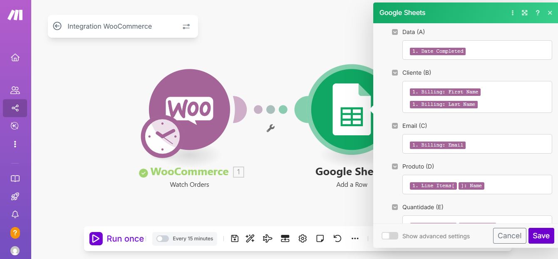Viewport: 558px width, 259px height.
Task: Click Save in the Google Sheets panel
Action: (541, 236)
